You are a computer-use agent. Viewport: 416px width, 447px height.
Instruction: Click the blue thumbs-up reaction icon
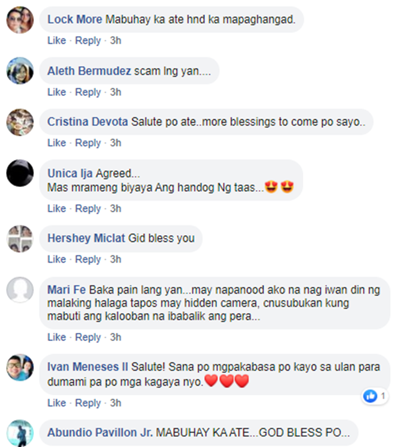370,396
